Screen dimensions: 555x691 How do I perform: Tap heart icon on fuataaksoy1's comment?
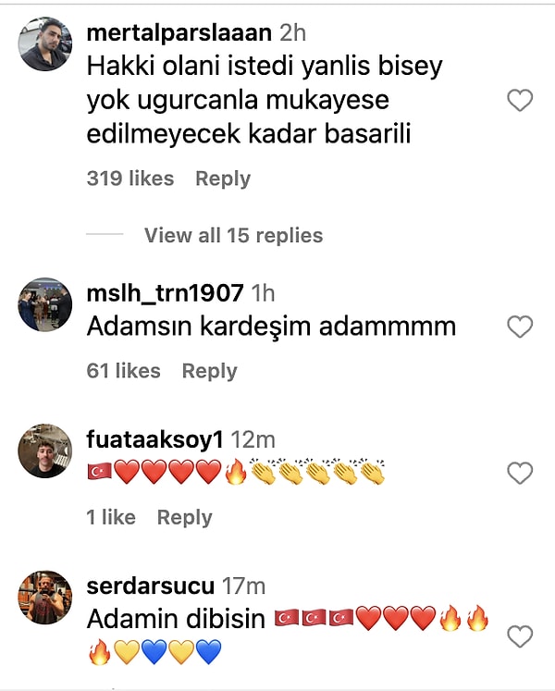click(x=520, y=473)
